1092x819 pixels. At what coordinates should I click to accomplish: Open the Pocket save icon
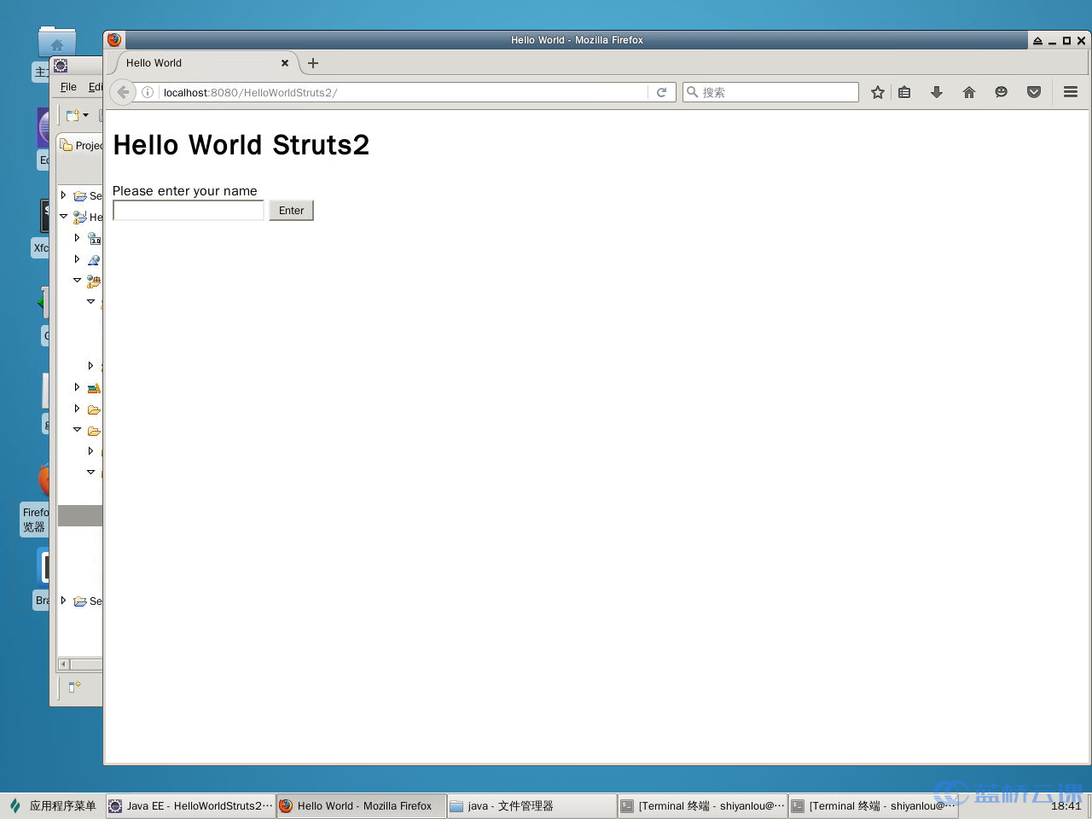[x=1033, y=92]
